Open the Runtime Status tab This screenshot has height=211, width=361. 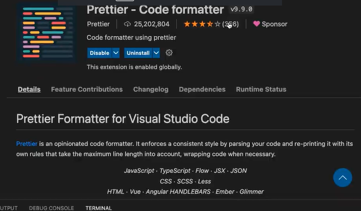(261, 90)
